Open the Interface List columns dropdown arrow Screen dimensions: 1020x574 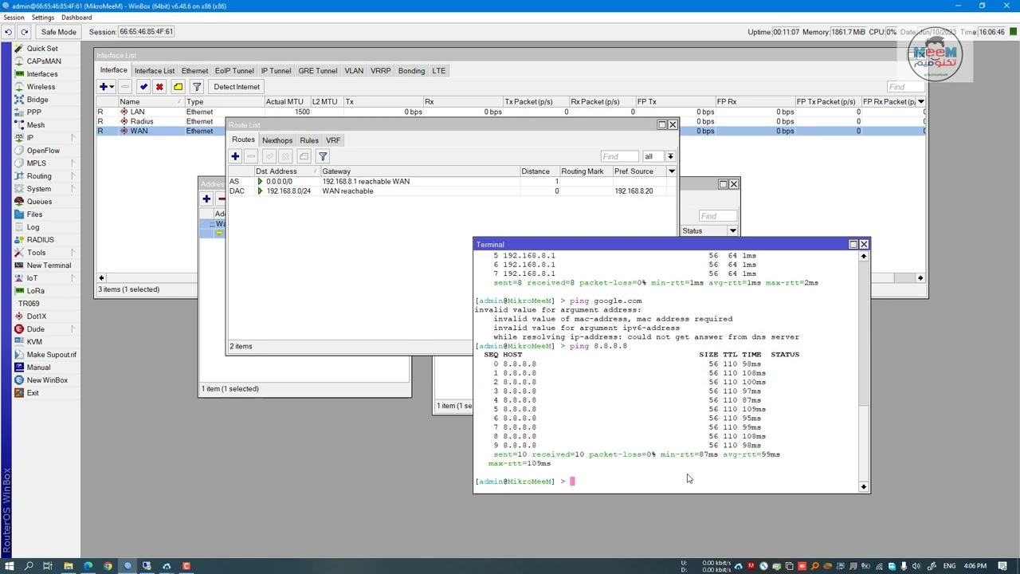point(920,102)
